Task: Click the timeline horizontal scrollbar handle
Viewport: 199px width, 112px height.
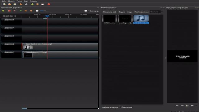Action: pyautogui.click(x=24, y=109)
